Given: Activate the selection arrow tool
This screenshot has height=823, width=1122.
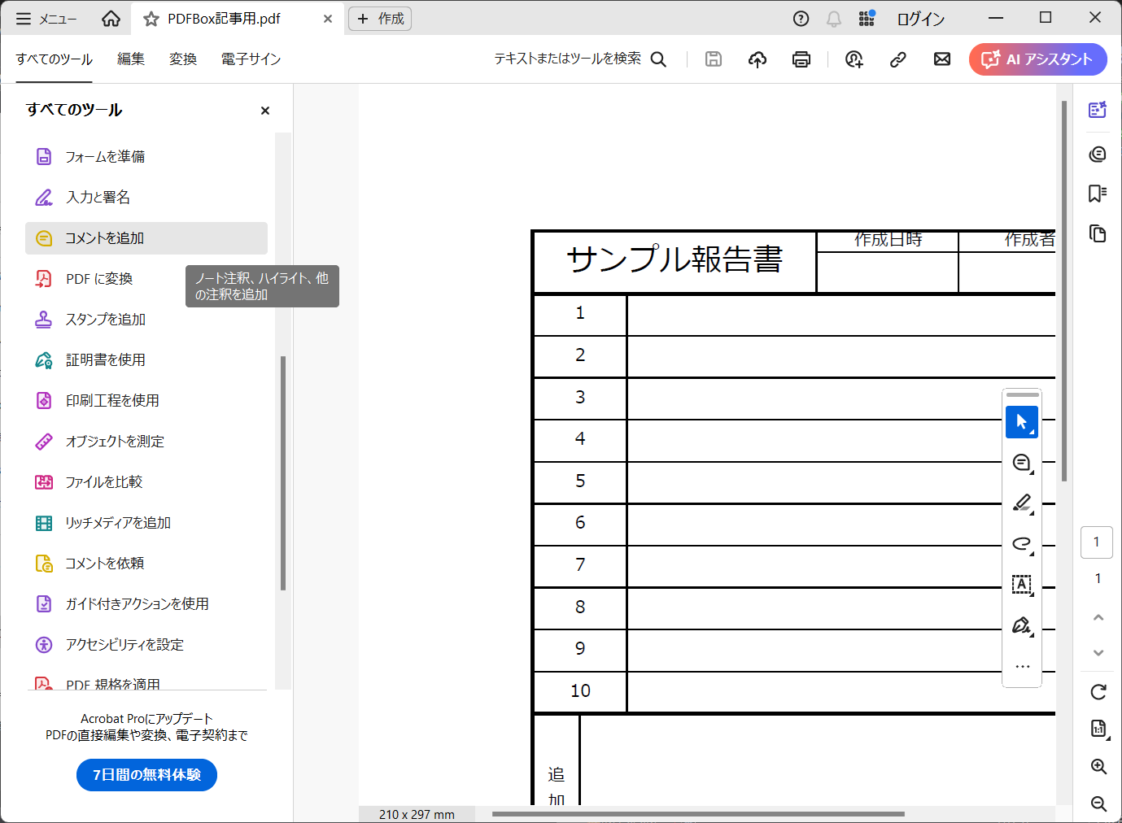Looking at the screenshot, I should pos(1021,422).
